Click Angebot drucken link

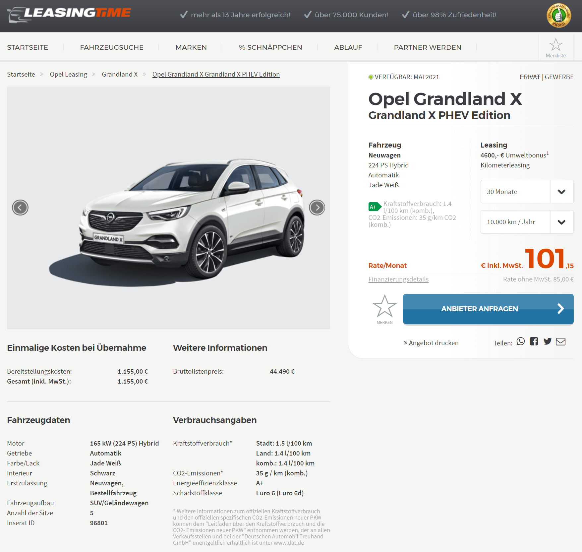click(431, 343)
